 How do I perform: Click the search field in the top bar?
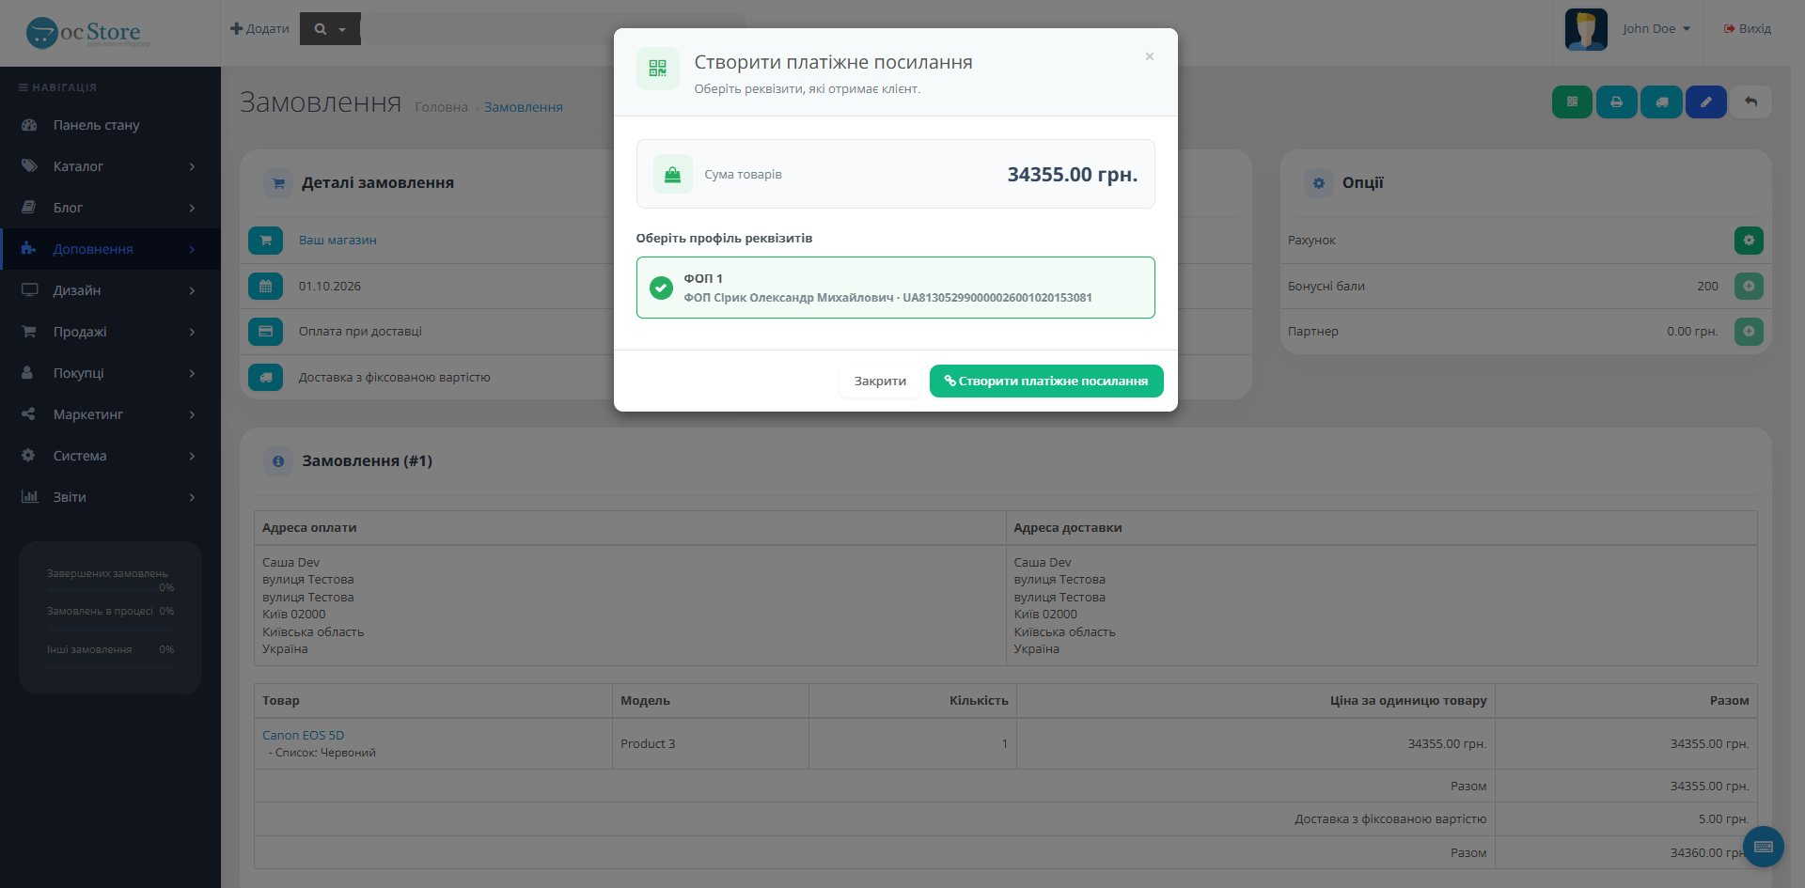point(554,29)
